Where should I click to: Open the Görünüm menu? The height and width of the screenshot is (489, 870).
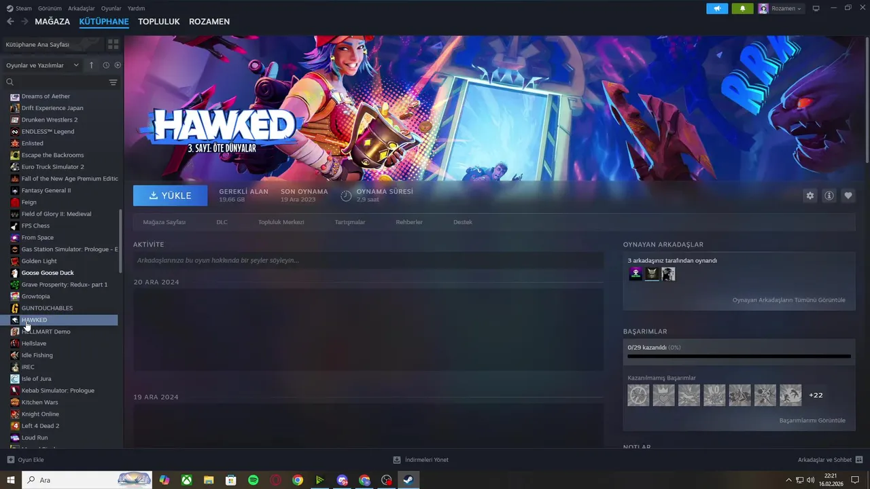coord(50,8)
